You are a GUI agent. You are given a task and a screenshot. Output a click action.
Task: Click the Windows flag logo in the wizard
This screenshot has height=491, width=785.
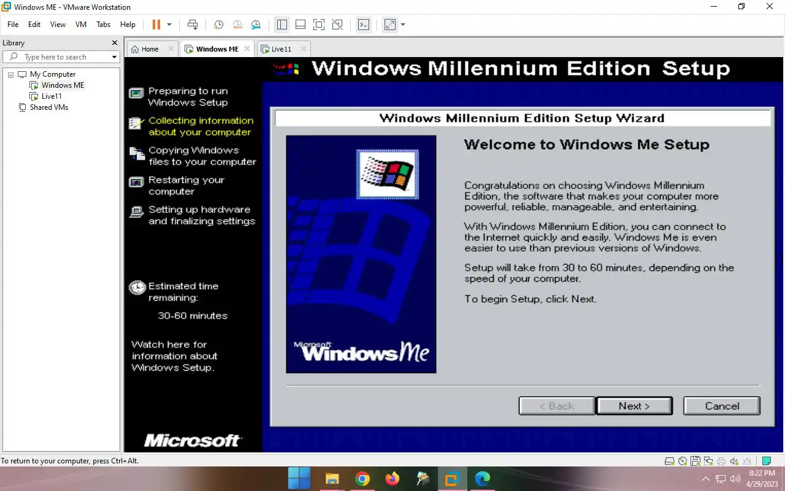coord(388,174)
